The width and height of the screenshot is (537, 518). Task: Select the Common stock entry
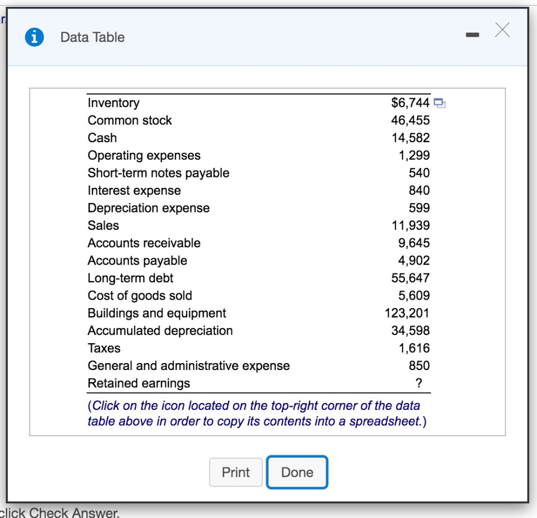point(129,120)
